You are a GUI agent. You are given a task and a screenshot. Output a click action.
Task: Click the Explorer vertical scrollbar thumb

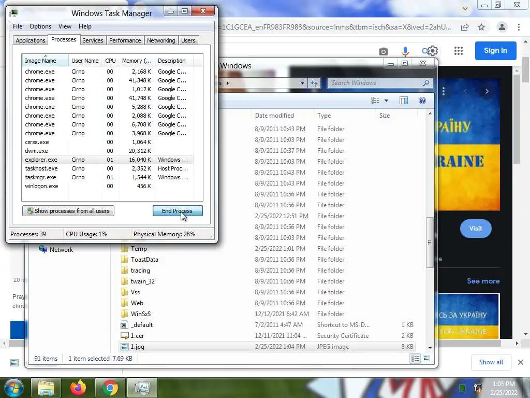(430, 243)
